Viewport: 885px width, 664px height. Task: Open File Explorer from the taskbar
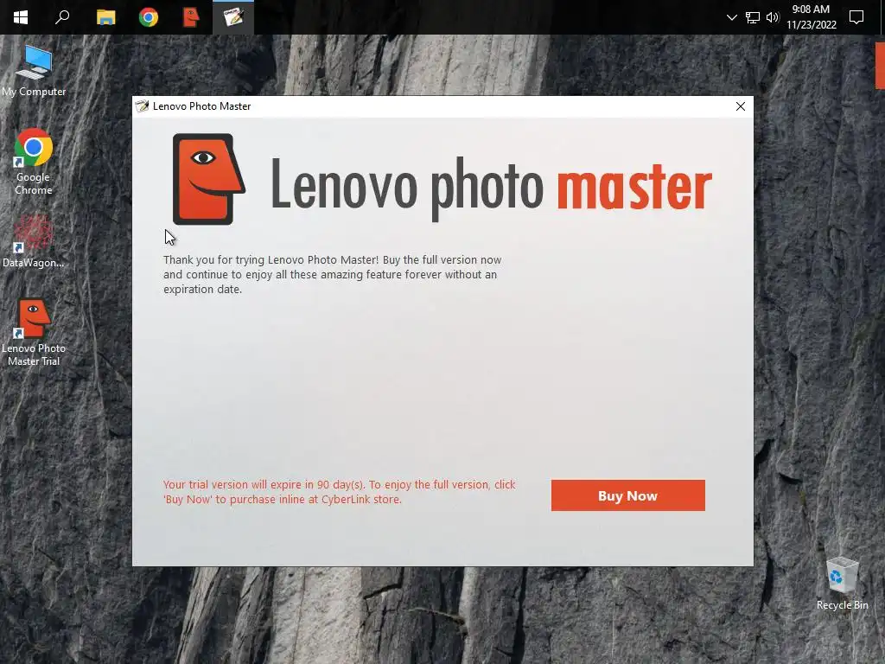click(105, 17)
